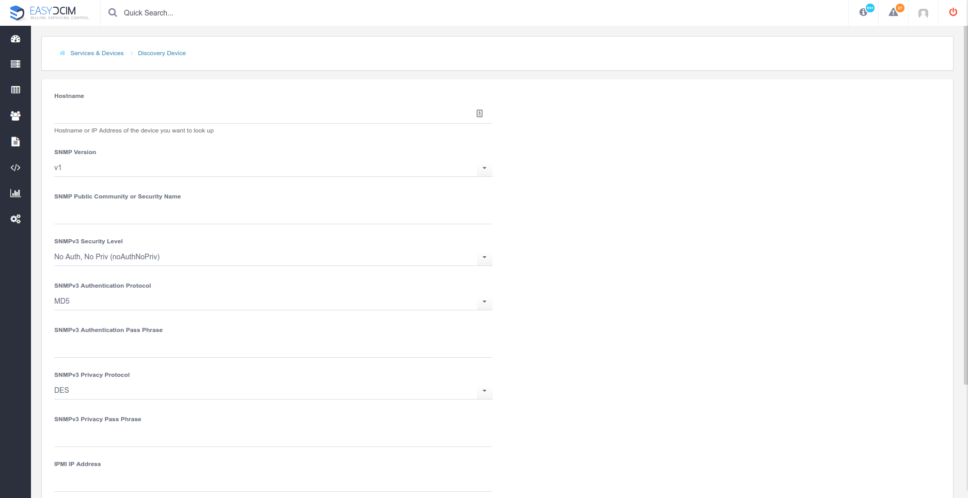The height and width of the screenshot is (498, 968).
Task: Open the servers list sidebar icon
Action: pos(15,64)
